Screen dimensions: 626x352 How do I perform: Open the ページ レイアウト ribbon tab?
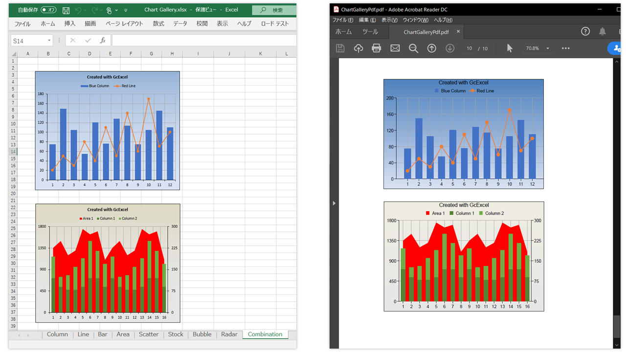[124, 23]
